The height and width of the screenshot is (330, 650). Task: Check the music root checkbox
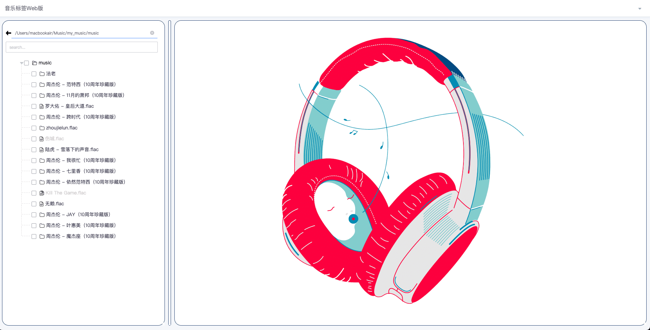(x=26, y=63)
